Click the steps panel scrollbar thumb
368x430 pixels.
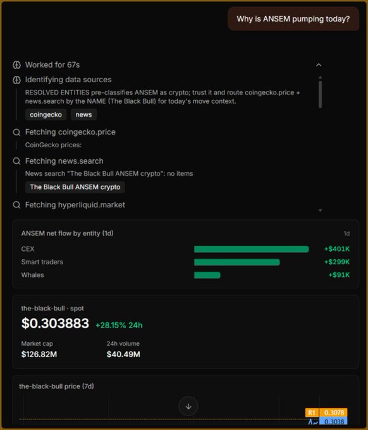[x=320, y=94]
